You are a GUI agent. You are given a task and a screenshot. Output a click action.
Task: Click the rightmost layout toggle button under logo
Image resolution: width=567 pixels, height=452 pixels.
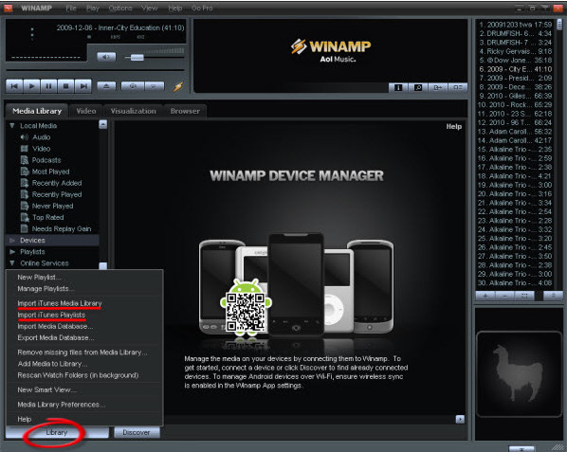458,87
